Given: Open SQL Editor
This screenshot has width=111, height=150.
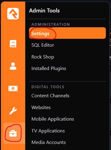Looking at the screenshot, I should pyautogui.click(x=43, y=45).
